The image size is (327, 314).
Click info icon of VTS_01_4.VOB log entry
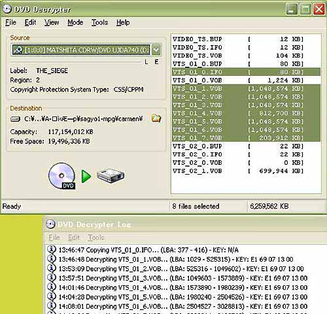[52, 287]
